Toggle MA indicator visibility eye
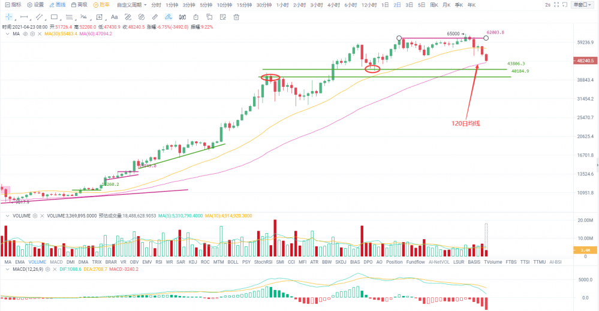599x311 pixels. (x=25, y=34)
